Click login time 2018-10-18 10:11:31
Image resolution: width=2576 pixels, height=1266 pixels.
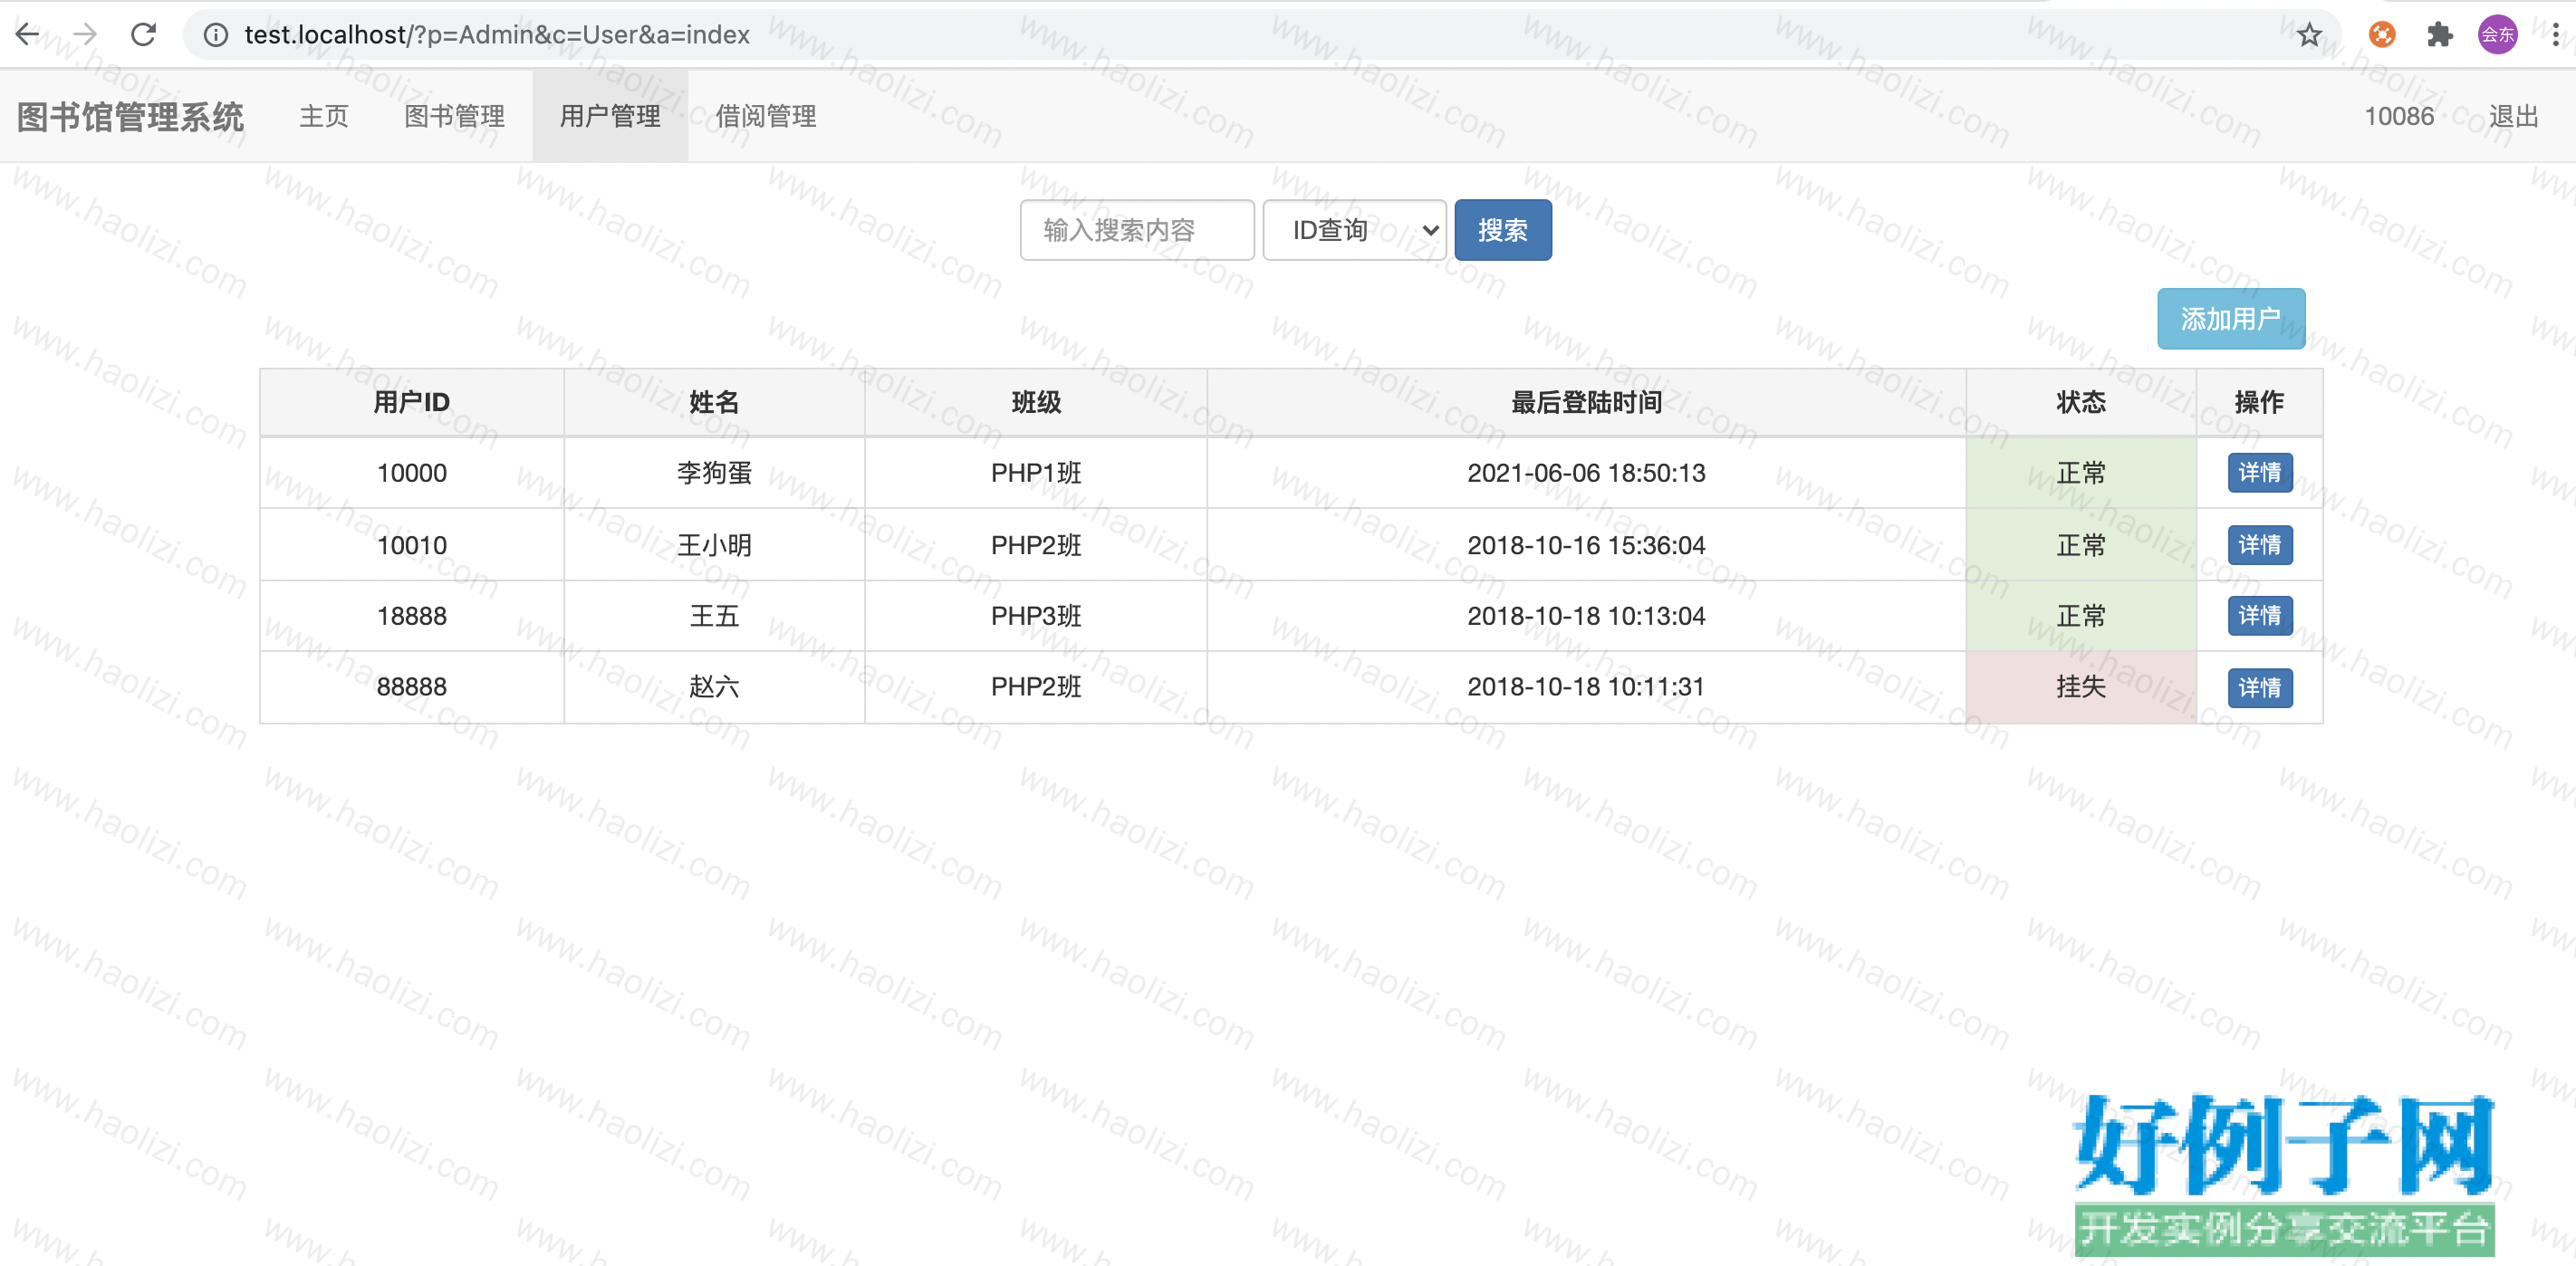coord(1586,687)
